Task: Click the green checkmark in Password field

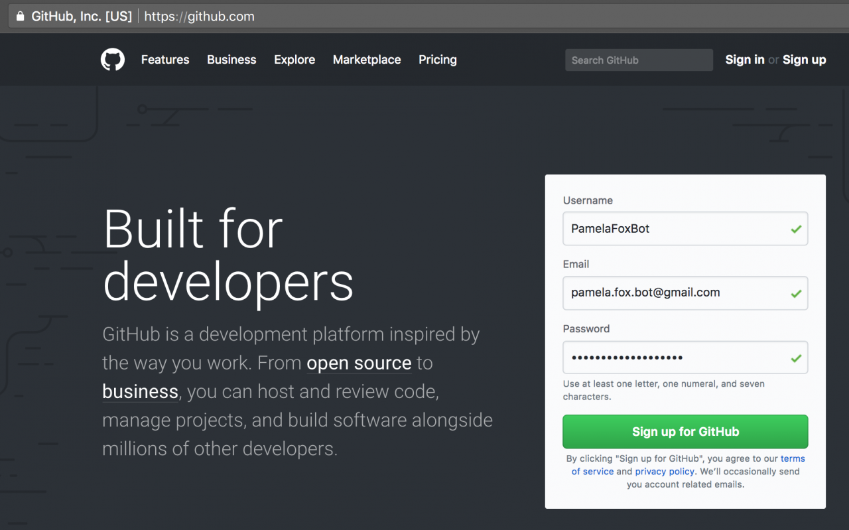Action: pos(796,358)
